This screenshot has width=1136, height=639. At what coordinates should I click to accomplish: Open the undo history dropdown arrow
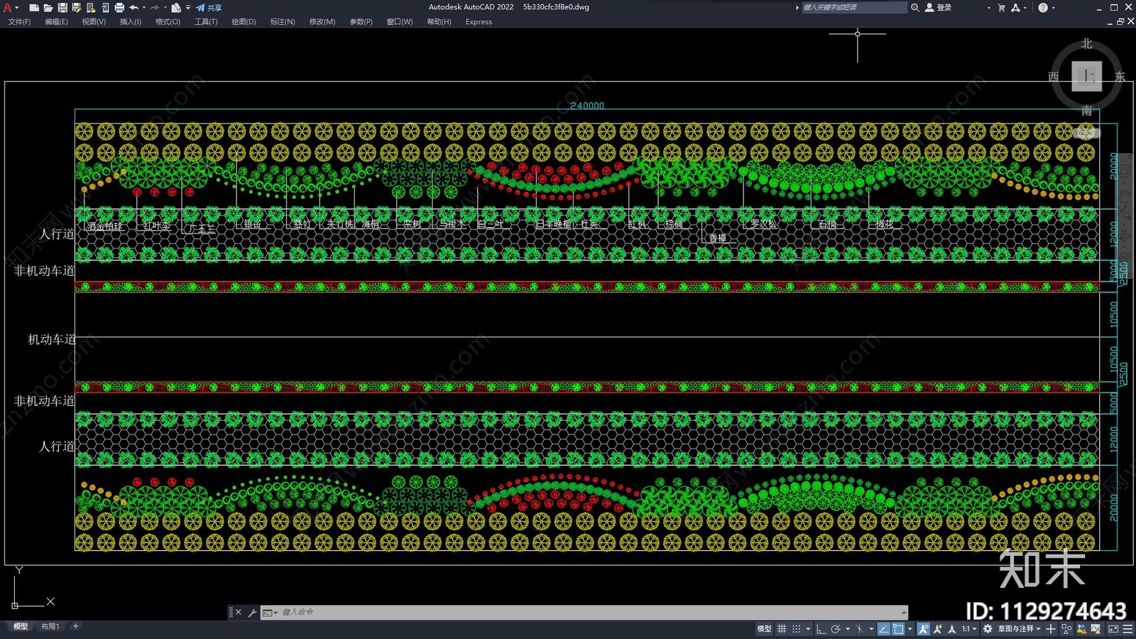coord(143,8)
